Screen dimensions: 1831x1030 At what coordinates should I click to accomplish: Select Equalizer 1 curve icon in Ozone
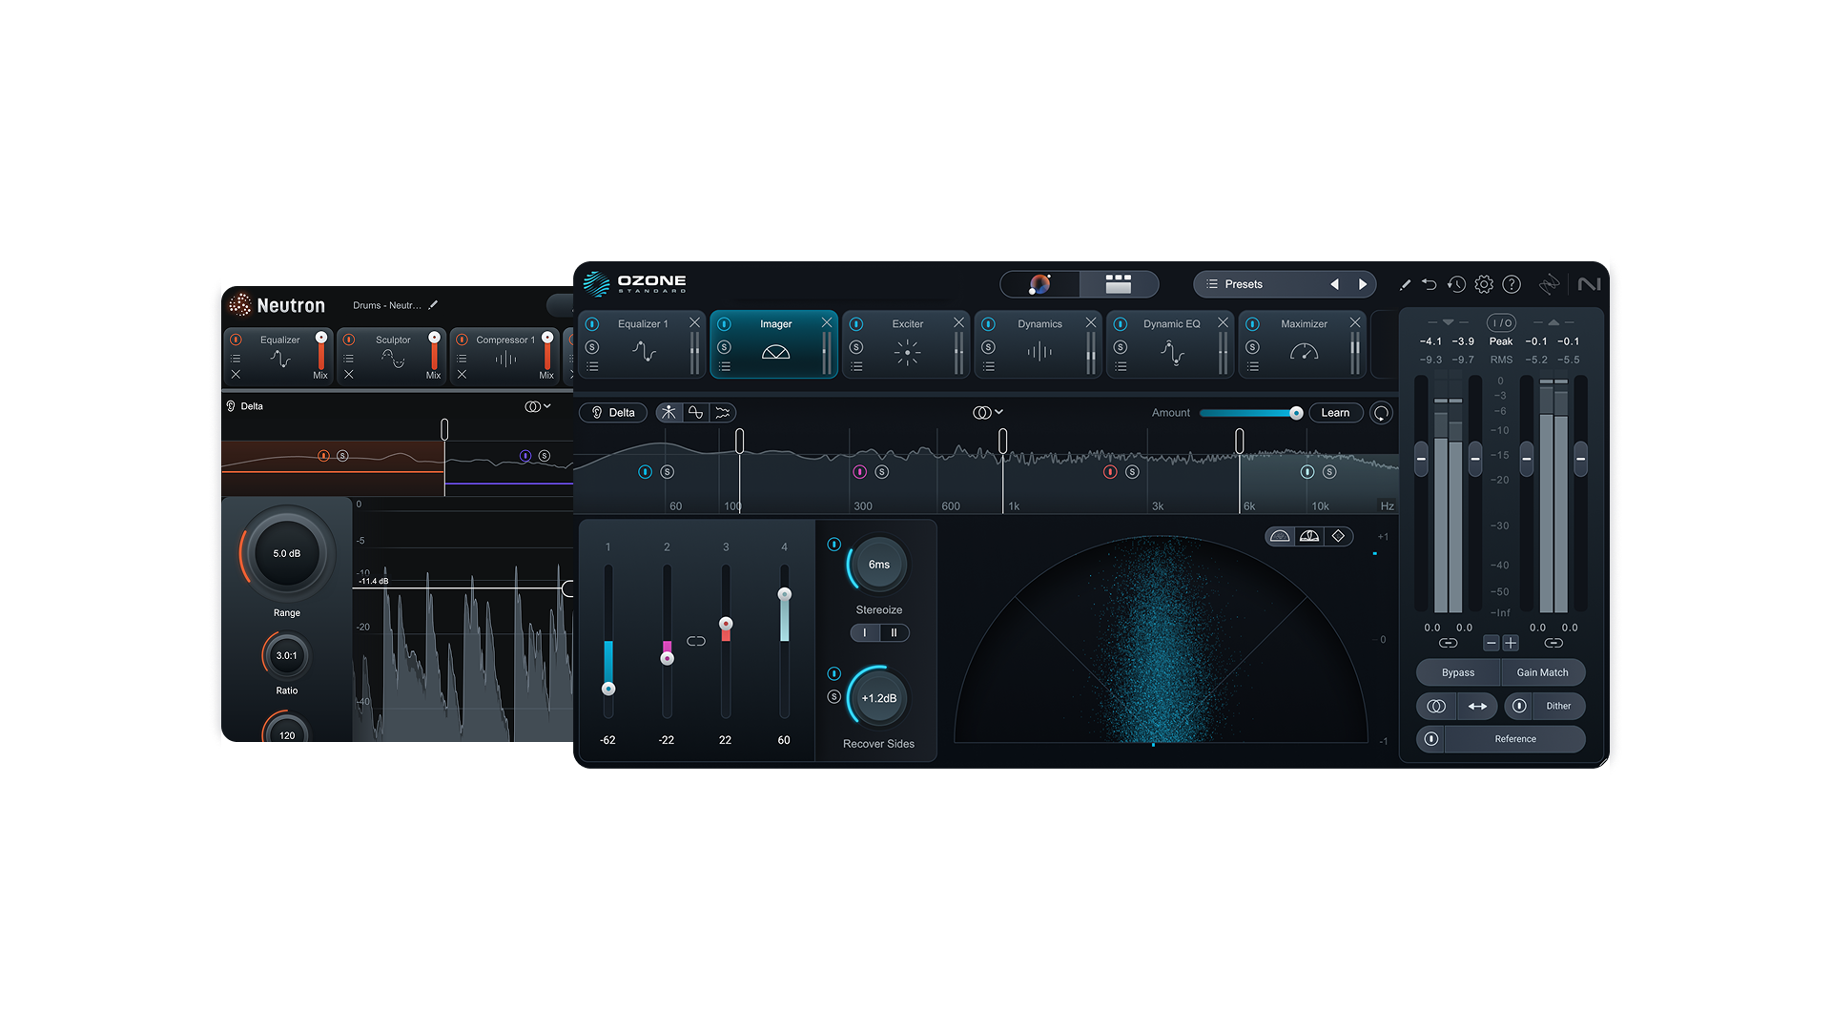click(x=644, y=352)
